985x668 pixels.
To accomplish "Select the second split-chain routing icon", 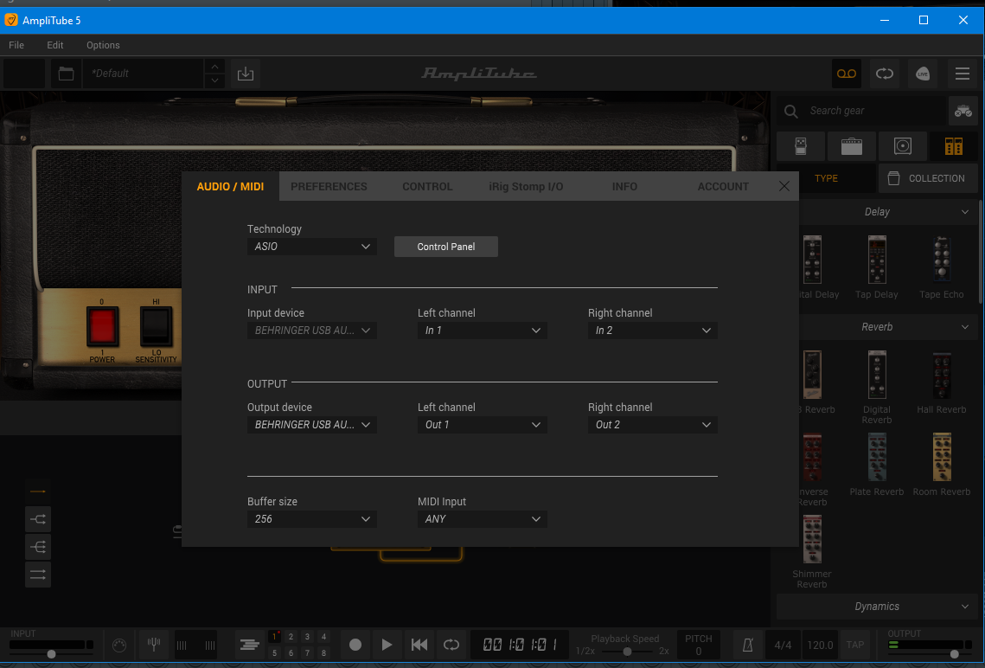I will pos(38,519).
